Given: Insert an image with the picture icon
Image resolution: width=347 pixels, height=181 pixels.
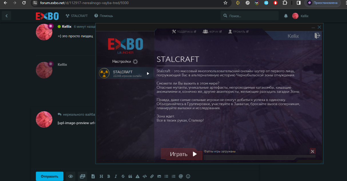Looking at the screenshot, I should (x=159, y=176).
